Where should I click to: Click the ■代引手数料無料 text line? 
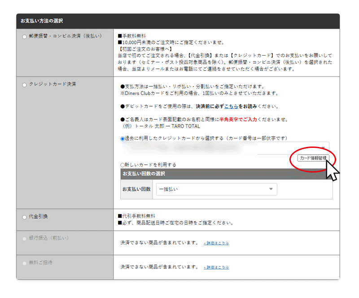(136, 216)
